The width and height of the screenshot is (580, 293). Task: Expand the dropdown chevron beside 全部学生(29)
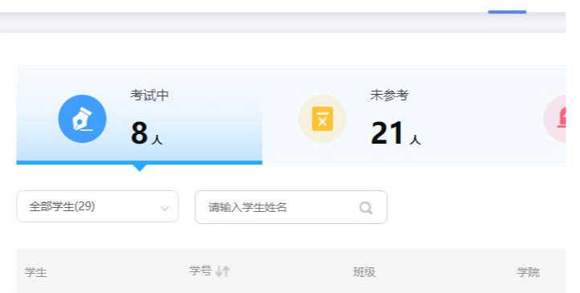[x=165, y=208]
